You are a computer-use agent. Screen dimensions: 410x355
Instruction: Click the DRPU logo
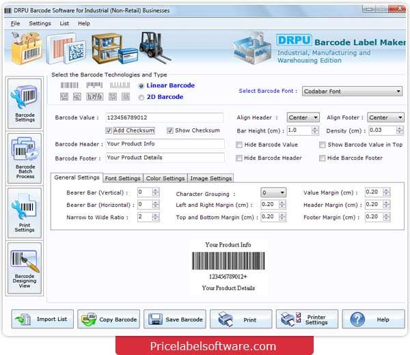[x=294, y=40]
